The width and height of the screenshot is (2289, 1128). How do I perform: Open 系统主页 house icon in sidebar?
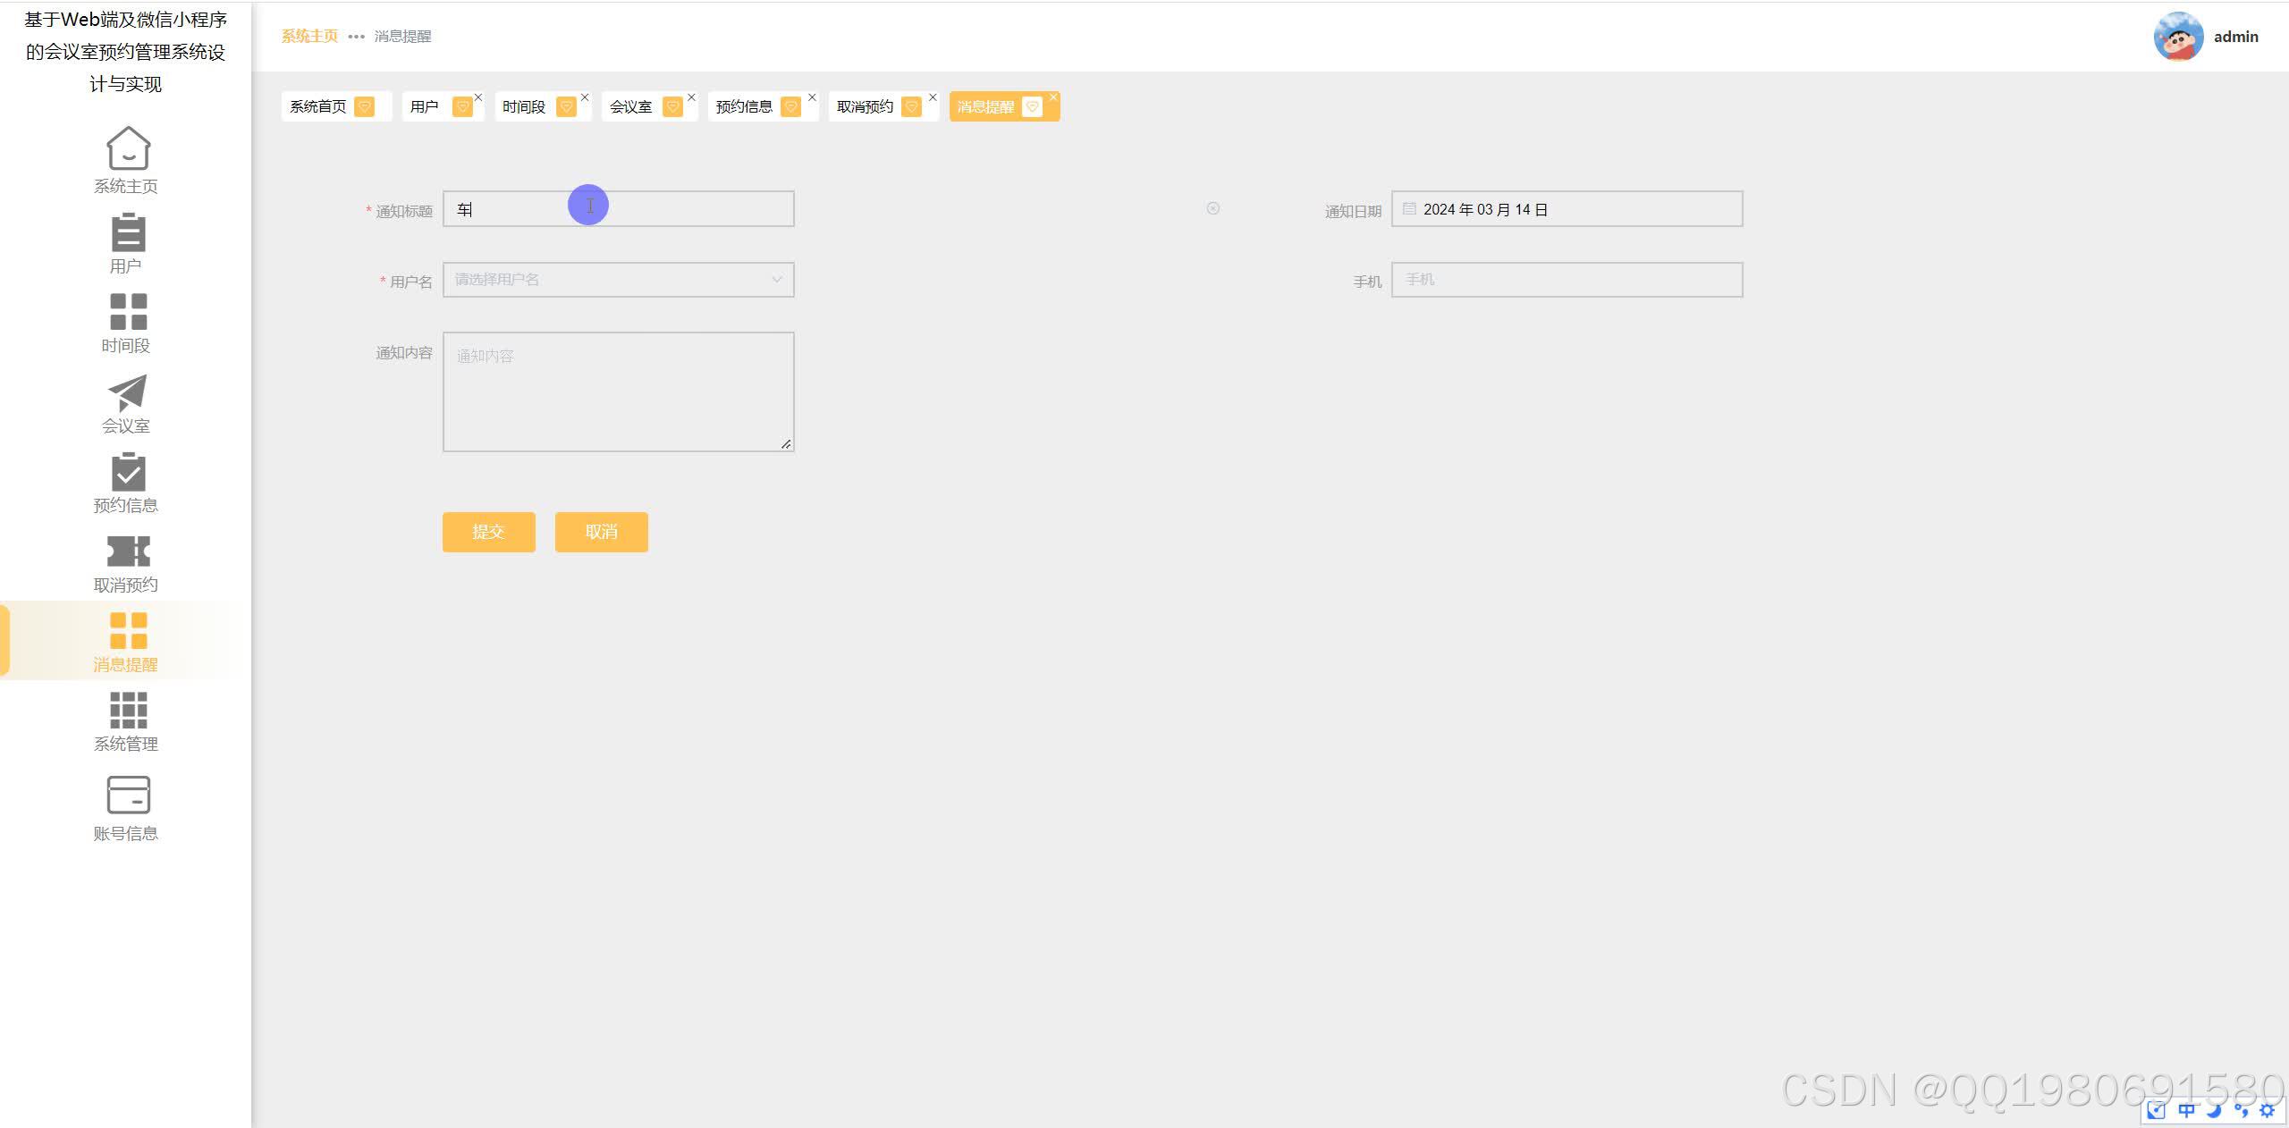click(128, 148)
